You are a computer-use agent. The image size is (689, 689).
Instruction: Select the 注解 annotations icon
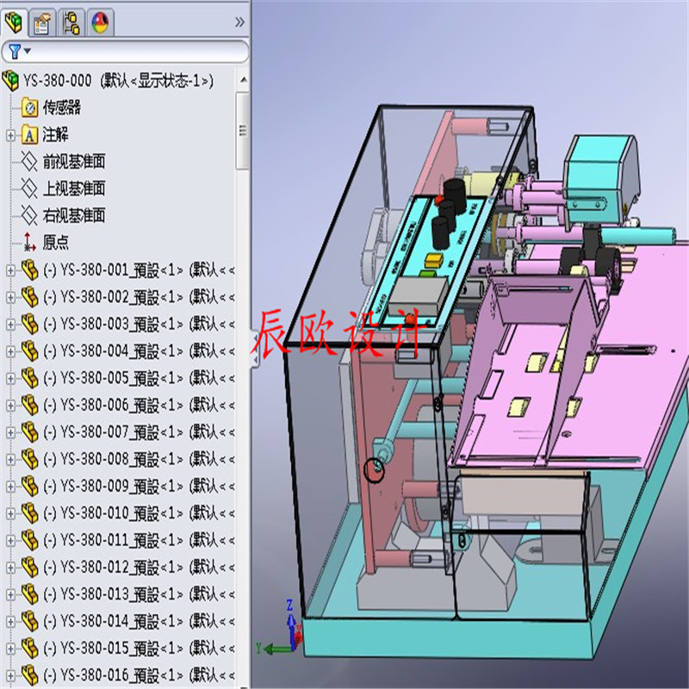(29, 134)
